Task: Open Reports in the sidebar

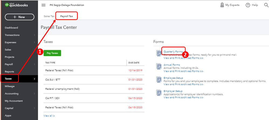Action: (9, 72)
